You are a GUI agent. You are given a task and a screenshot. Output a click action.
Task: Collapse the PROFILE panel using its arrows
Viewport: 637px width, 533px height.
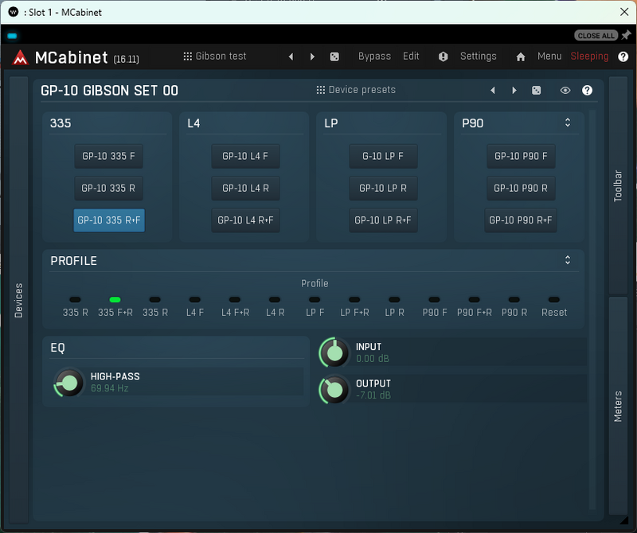pyautogui.click(x=568, y=260)
